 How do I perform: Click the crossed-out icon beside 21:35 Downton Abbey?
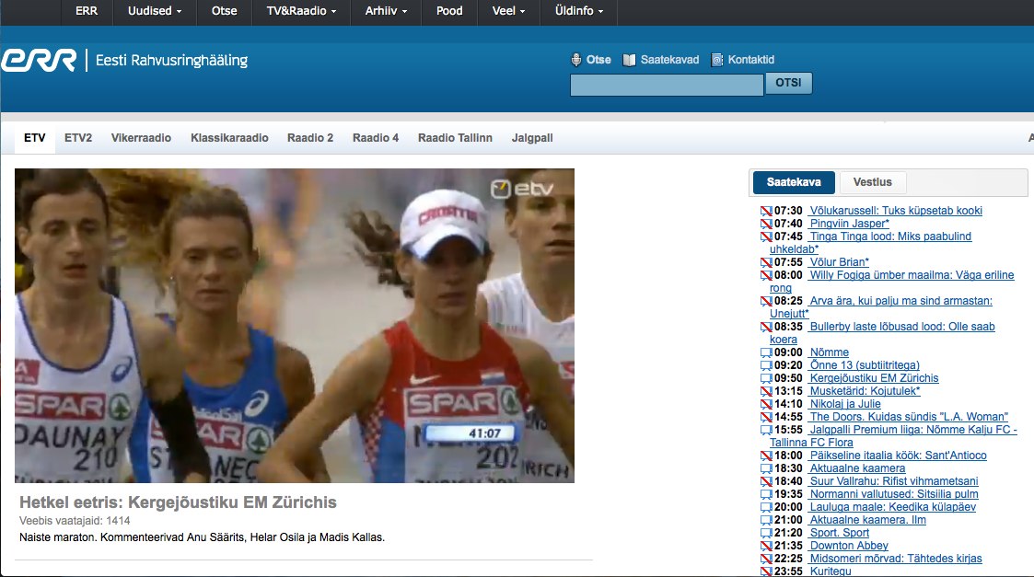click(764, 546)
